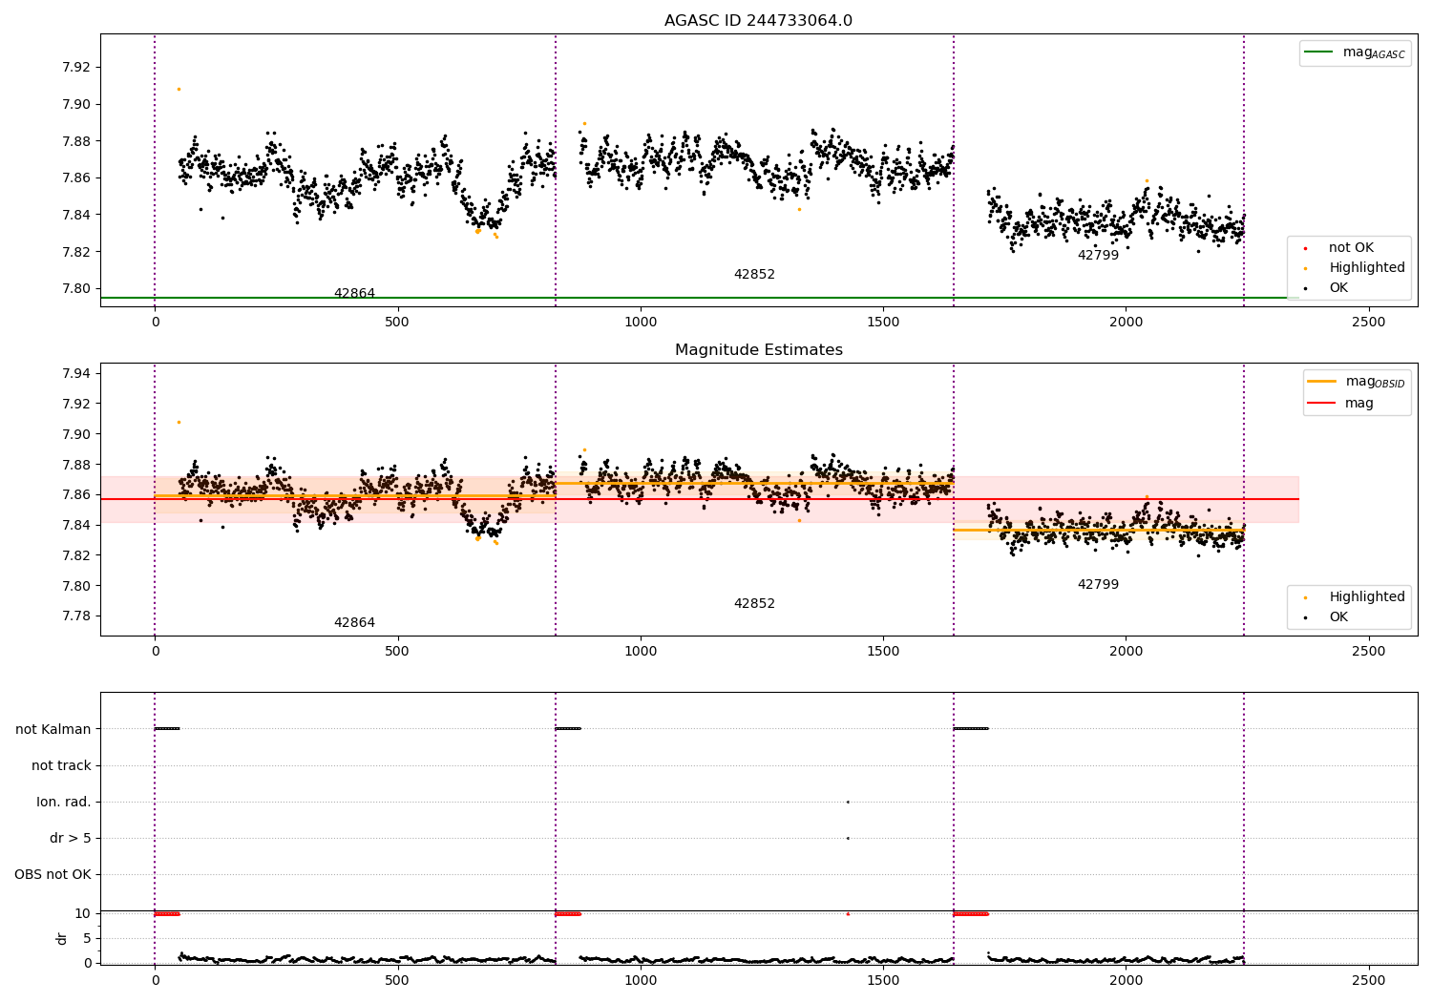Click the "not OK" legend entry
The height and width of the screenshot is (1002, 1432).
click(x=1351, y=248)
